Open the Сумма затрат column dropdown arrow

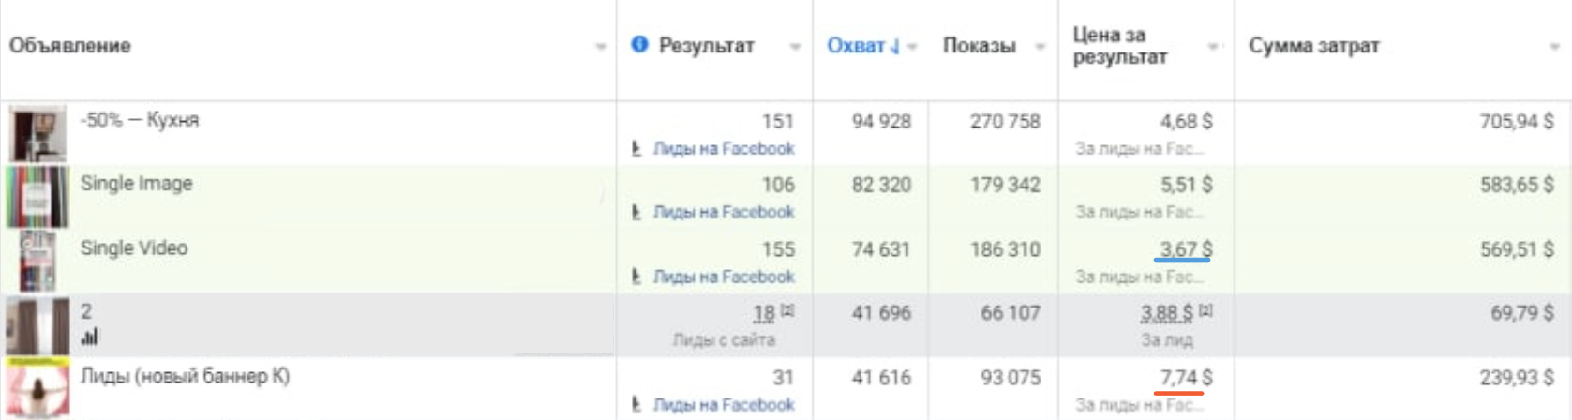point(1554,47)
